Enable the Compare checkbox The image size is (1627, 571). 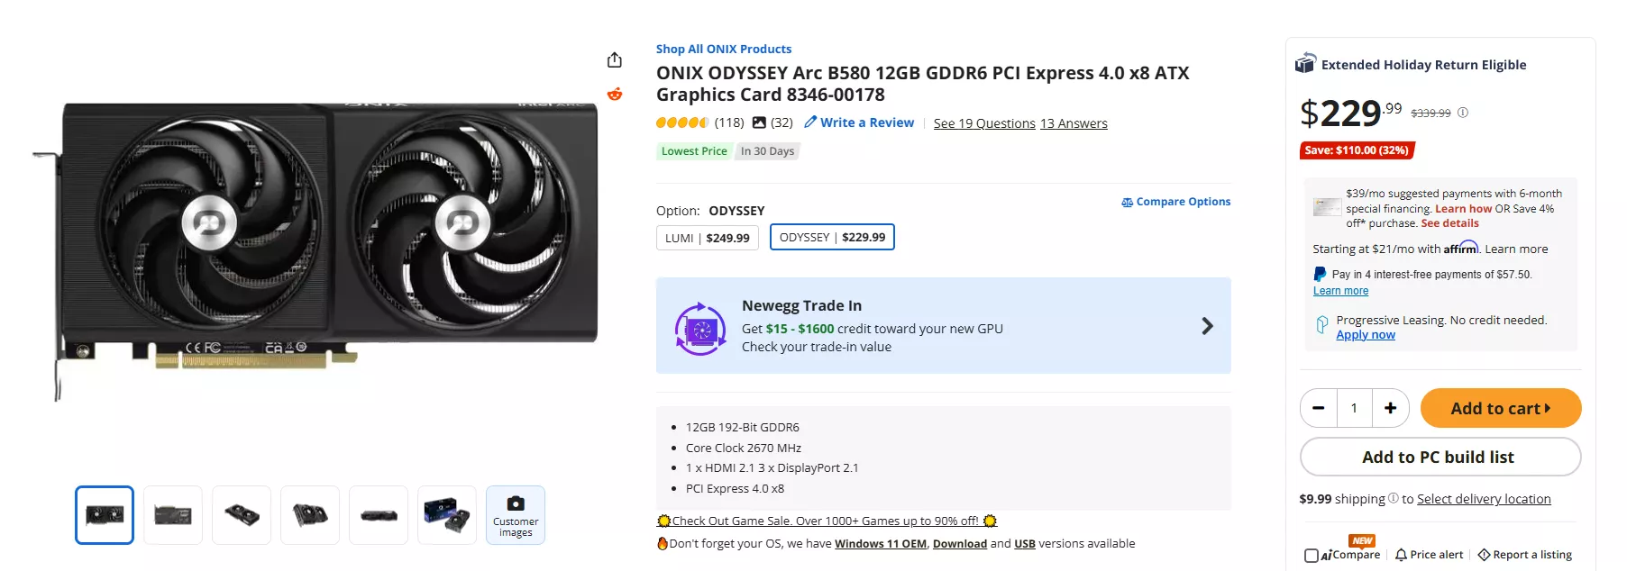[x=1312, y=555]
